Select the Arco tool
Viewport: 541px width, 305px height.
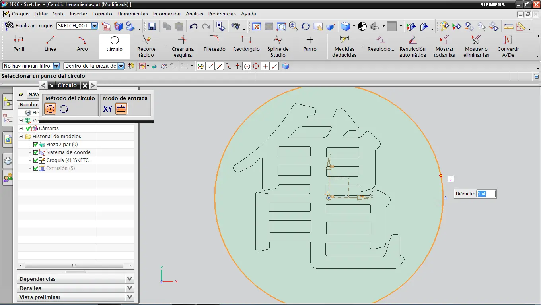point(82,44)
